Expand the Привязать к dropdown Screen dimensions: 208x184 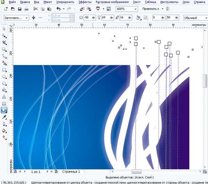(x=163, y=9)
